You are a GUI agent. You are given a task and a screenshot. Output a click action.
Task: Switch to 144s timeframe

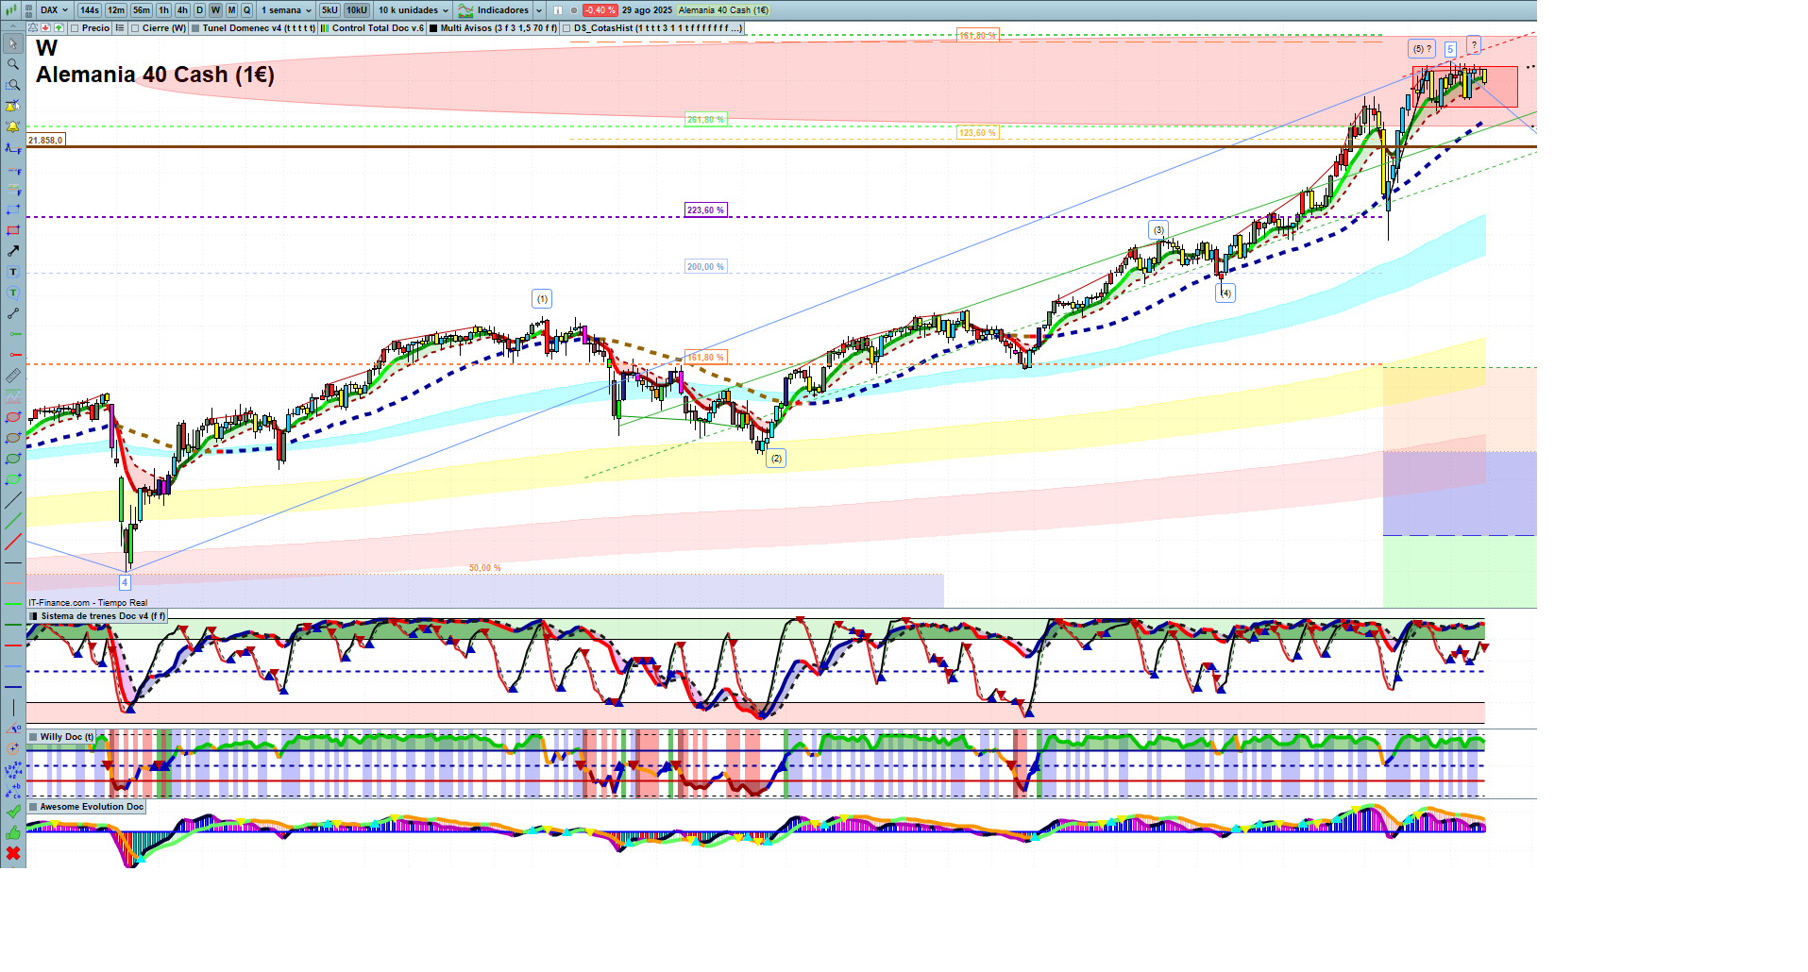coord(90,10)
